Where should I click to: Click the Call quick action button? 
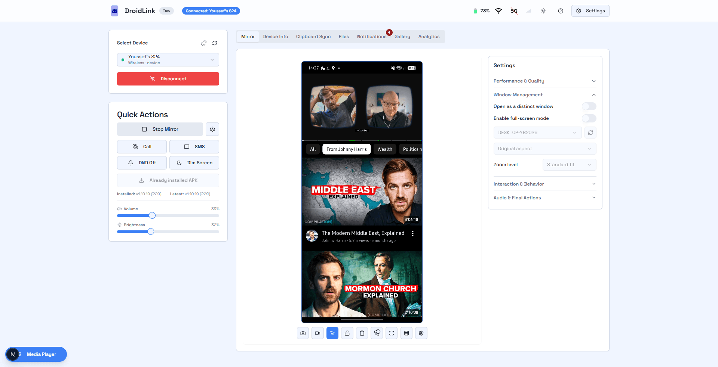point(142,147)
